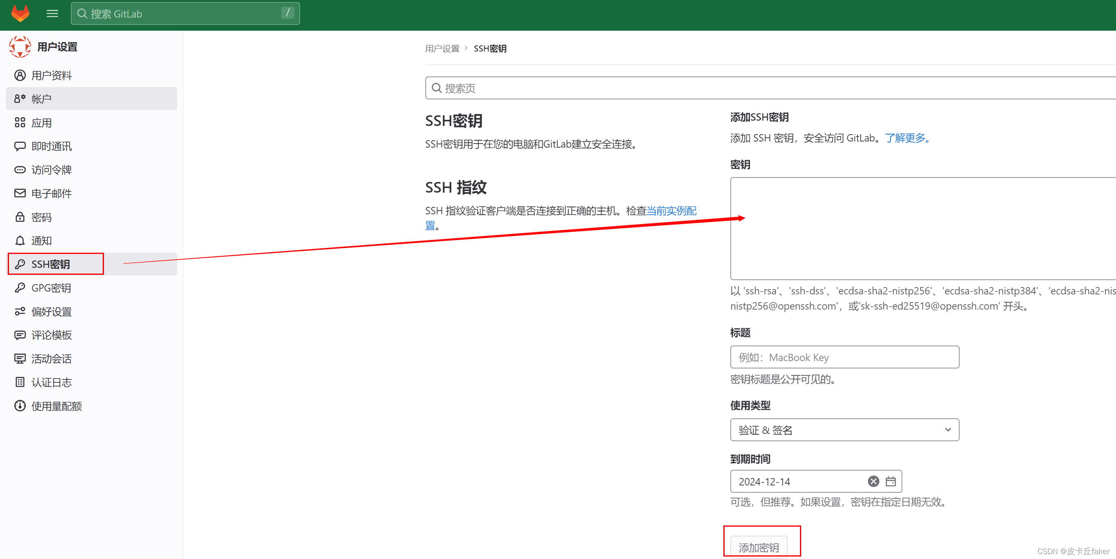Clear the expiration date with the X icon
Viewport: 1116px width, 559px height.
pyautogui.click(x=873, y=481)
